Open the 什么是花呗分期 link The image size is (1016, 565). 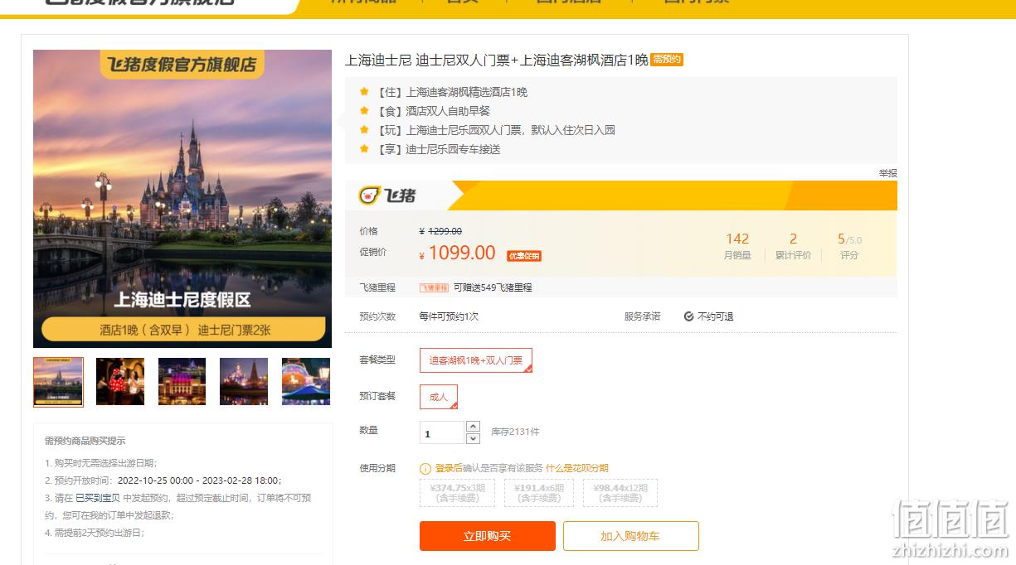point(577,468)
